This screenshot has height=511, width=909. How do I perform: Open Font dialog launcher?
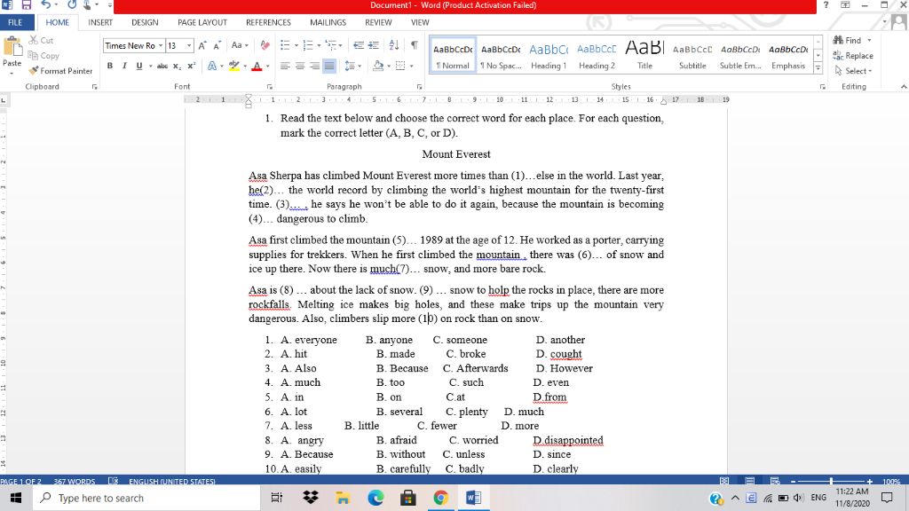270,87
